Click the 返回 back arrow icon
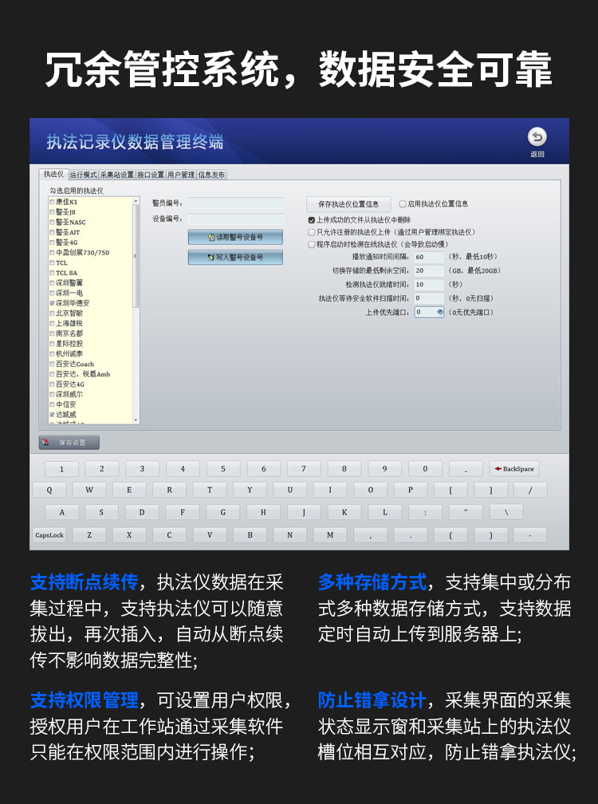The height and width of the screenshot is (804, 598). pyautogui.click(x=537, y=137)
